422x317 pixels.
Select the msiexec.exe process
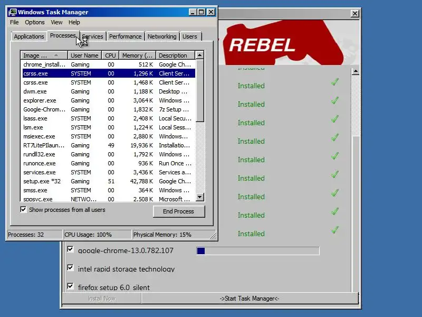[x=108, y=136]
